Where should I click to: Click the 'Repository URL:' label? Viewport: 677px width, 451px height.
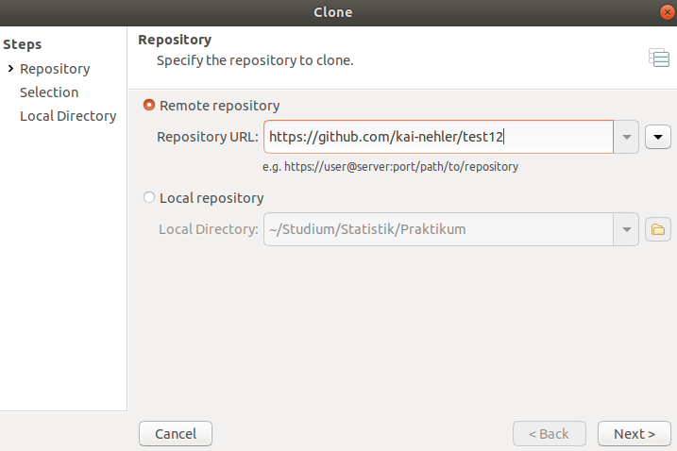207,137
